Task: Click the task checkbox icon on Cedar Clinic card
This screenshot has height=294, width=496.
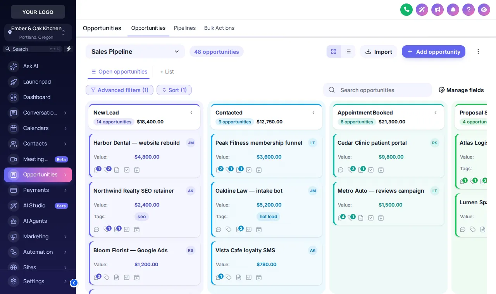Action: (x=371, y=170)
